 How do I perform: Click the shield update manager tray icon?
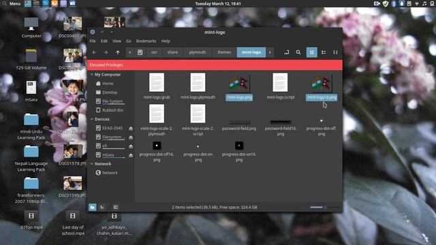point(386,3)
